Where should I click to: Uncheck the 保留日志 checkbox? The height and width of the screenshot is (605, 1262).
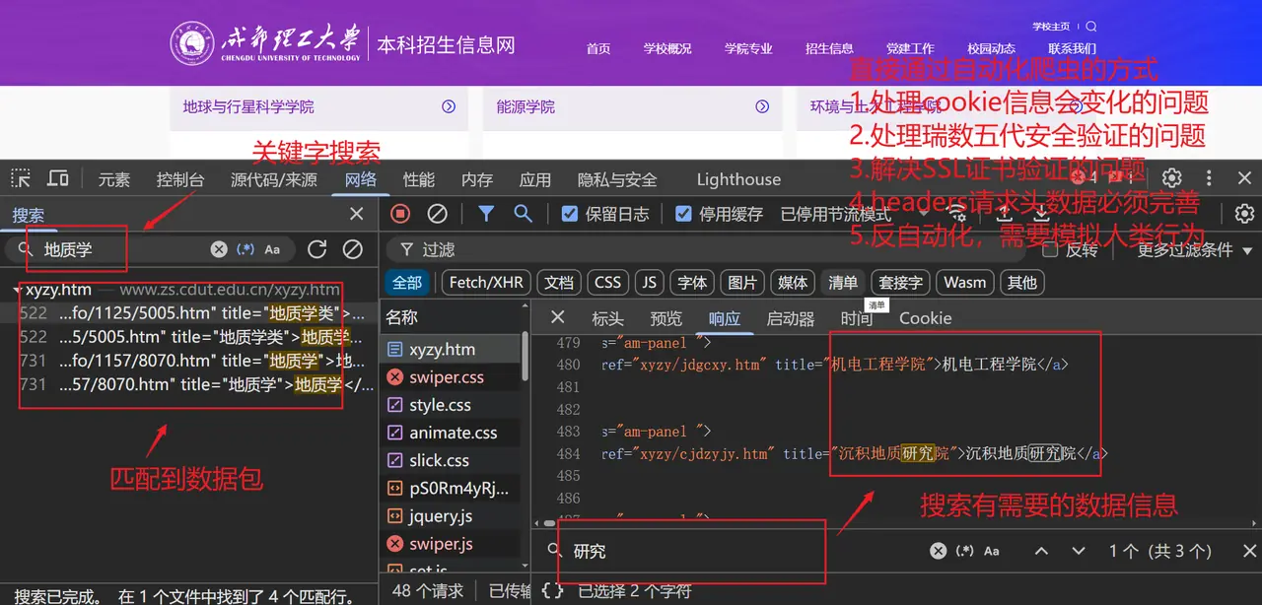[570, 214]
